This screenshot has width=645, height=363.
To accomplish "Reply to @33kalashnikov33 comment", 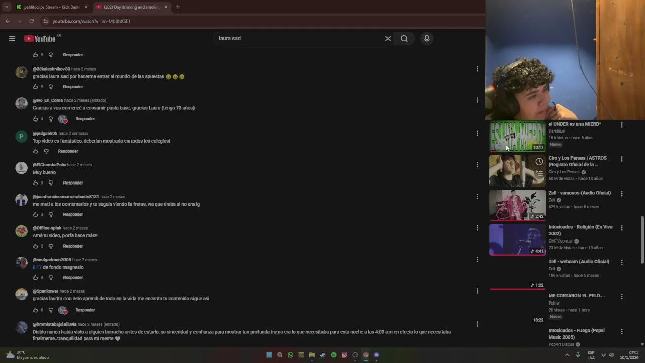I will tap(73, 87).
